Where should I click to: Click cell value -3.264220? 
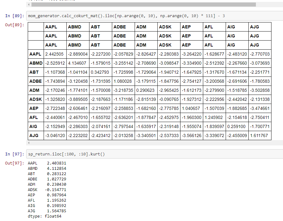191,54
